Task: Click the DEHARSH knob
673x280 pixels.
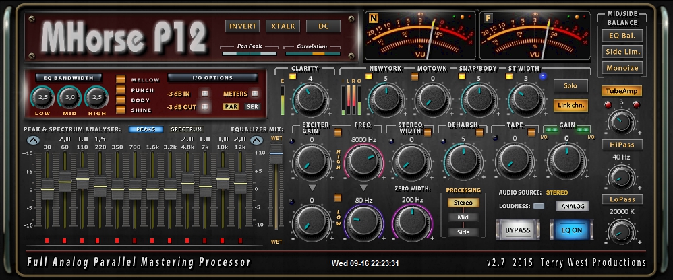Action: (463, 162)
